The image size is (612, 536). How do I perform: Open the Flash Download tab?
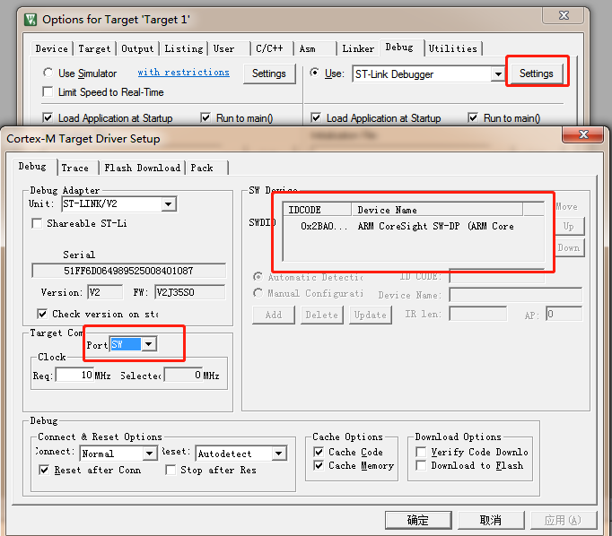142,168
